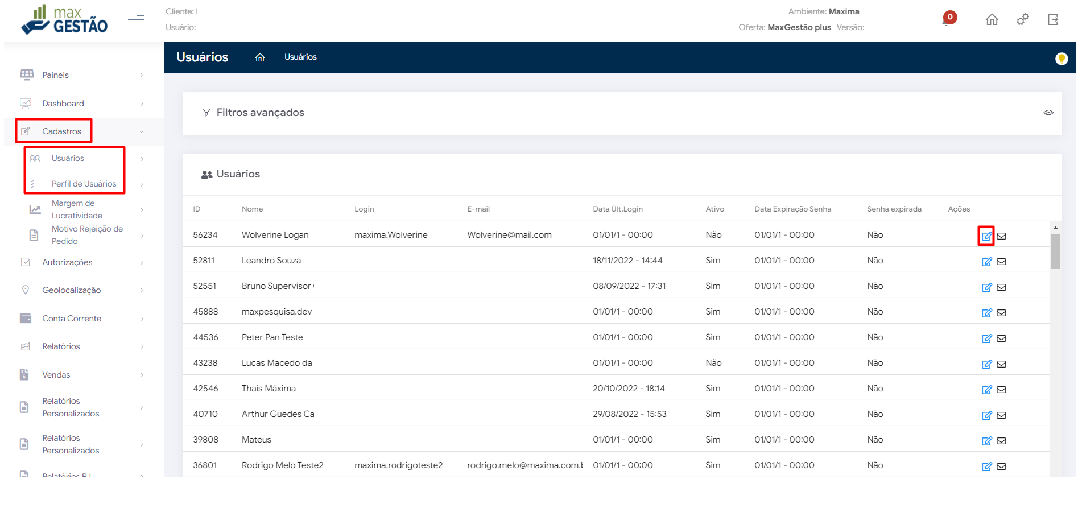1078x512 pixels.
Task: Open the Dashboard sidebar item
Action: click(x=63, y=104)
